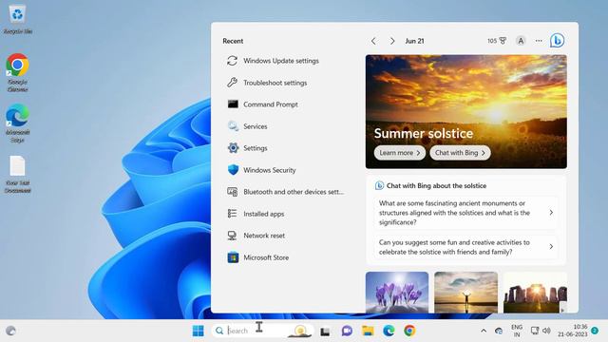Expand chevron beside ancient monuments question

(551, 213)
